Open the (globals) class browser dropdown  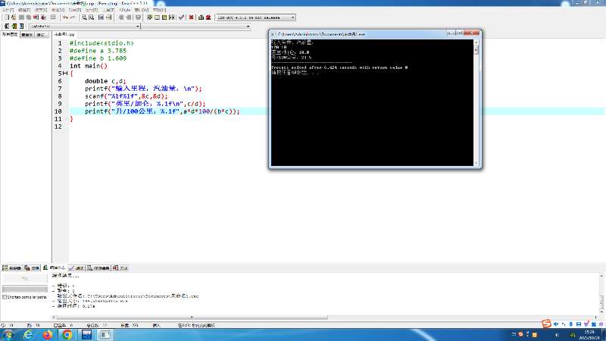pyautogui.click(x=85, y=27)
